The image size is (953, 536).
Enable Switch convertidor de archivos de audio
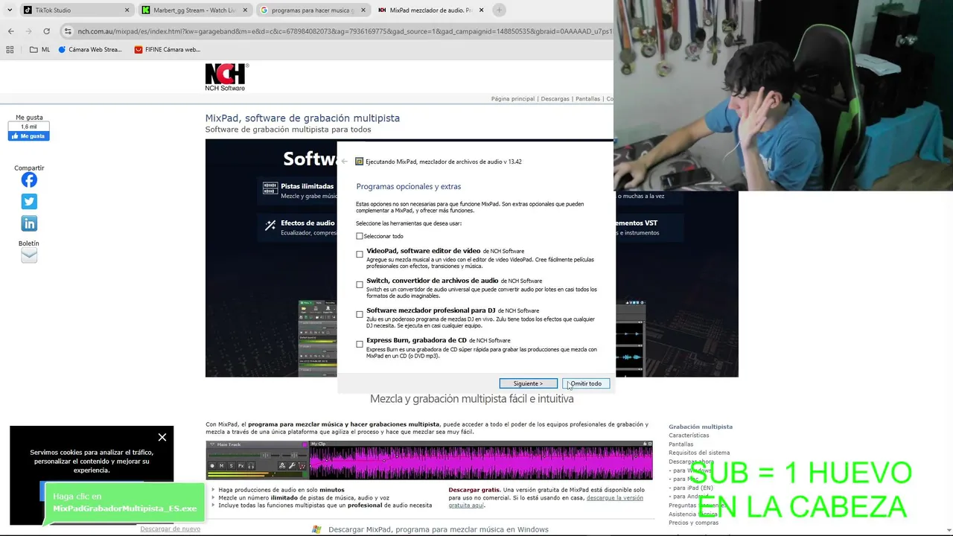coord(360,284)
